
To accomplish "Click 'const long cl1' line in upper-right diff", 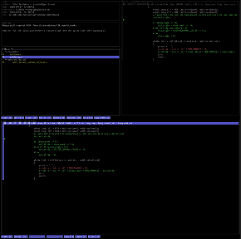I will tap(186, 10).
